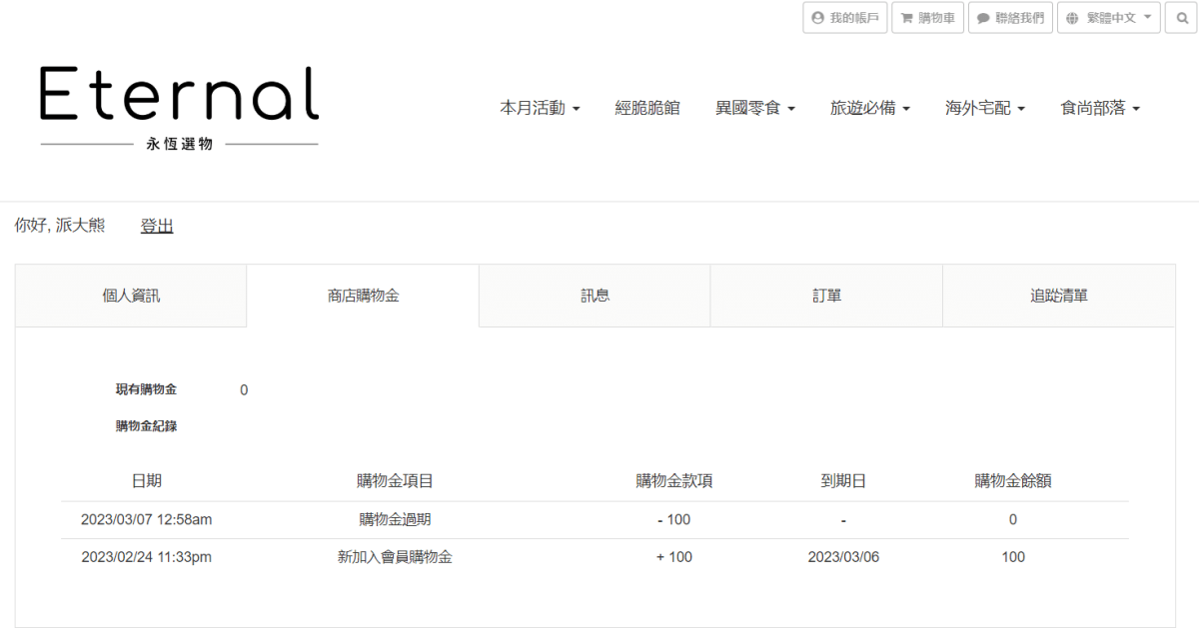Screen dimensions: 1199x641
Task: Click the 登出 link to log out
Action: [156, 225]
